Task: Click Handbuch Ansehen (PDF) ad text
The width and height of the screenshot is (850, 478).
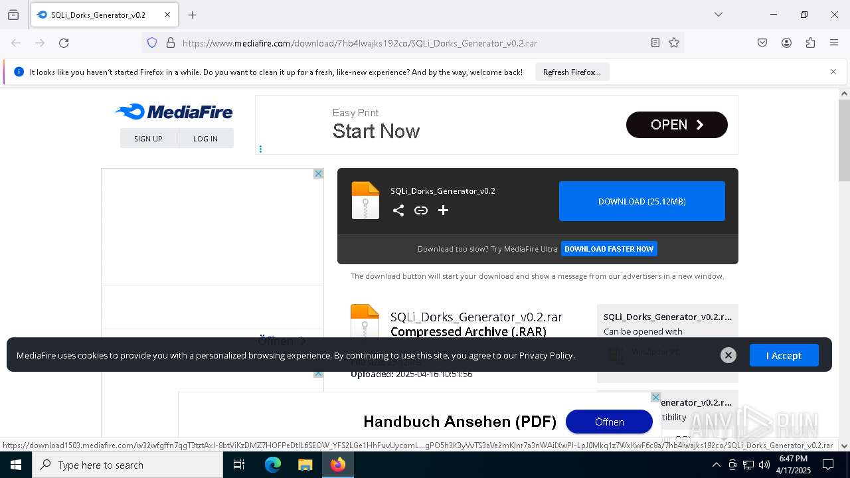Action: (460, 422)
